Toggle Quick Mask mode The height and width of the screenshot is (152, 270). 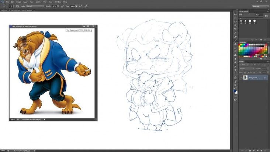235,96
